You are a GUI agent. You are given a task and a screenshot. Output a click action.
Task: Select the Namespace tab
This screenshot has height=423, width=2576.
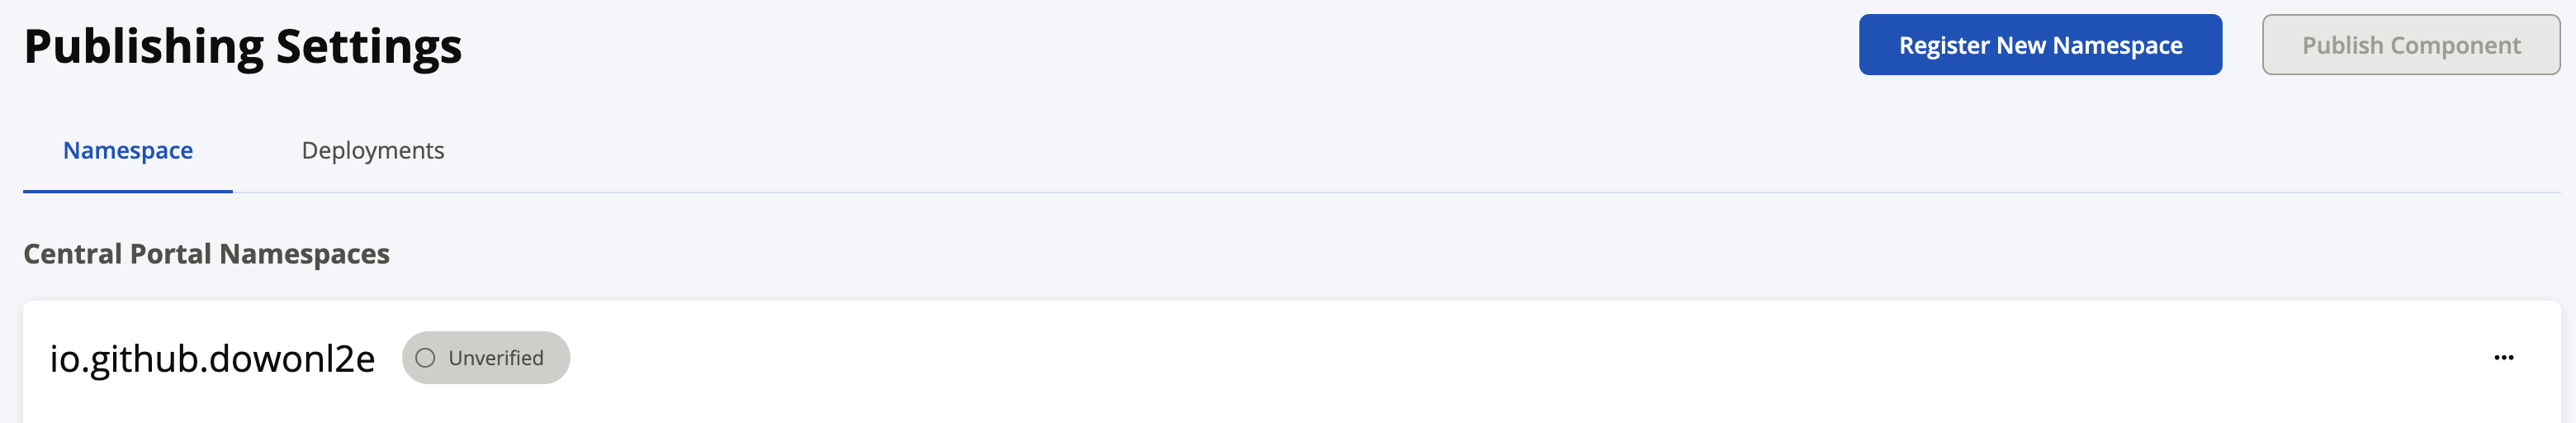(x=128, y=150)
